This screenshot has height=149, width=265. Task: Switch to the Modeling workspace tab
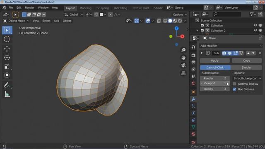point(86,8)
